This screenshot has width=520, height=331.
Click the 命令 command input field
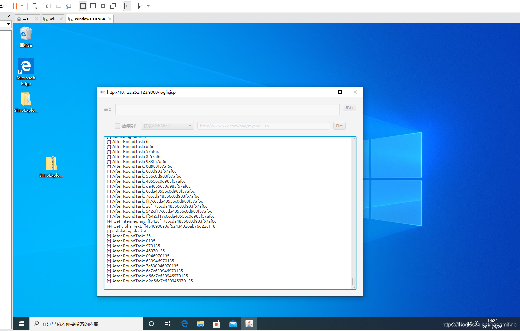coord(227,109)
